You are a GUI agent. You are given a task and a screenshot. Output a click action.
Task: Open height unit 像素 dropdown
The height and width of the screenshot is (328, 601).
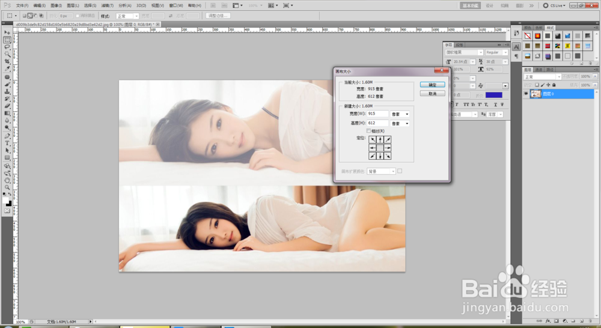tap(400, 123)
